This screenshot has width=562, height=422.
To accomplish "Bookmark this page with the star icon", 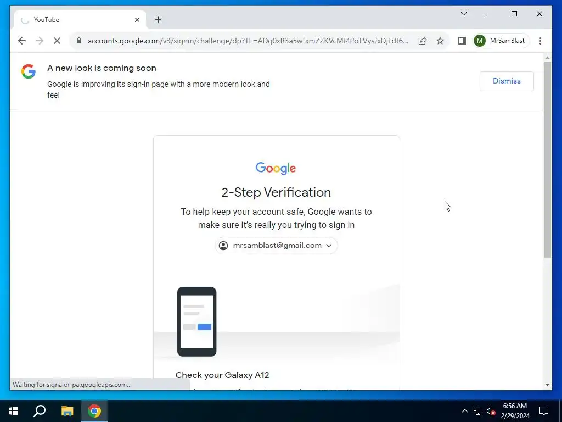I will click(440, 41).
